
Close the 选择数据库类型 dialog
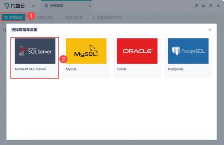point(210,30)
